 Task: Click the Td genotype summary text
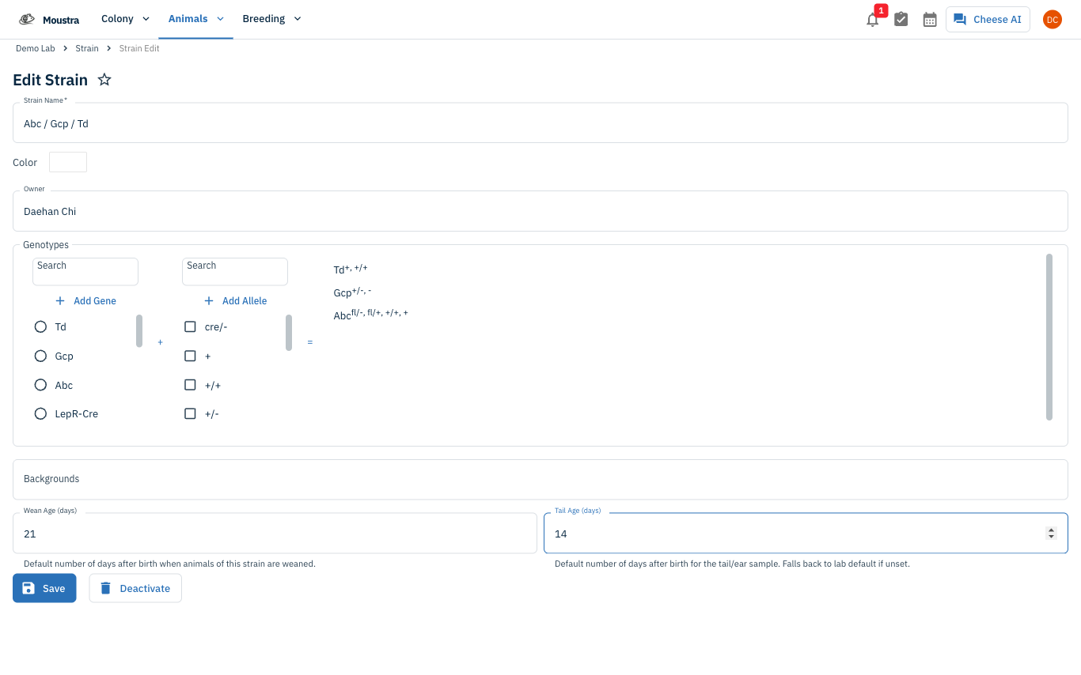pyautogui.click(x=351, y=270)
